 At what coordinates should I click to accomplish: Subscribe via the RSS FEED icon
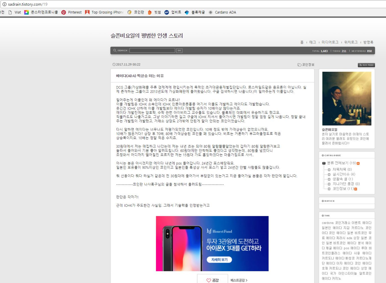click(366, 65)
